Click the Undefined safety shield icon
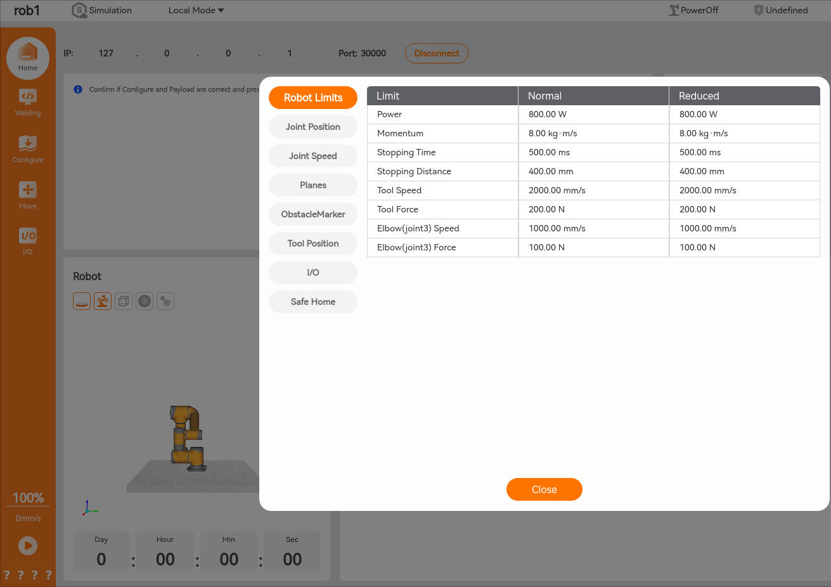Screen dimensions: 831x587 click(x=758, y=10)
